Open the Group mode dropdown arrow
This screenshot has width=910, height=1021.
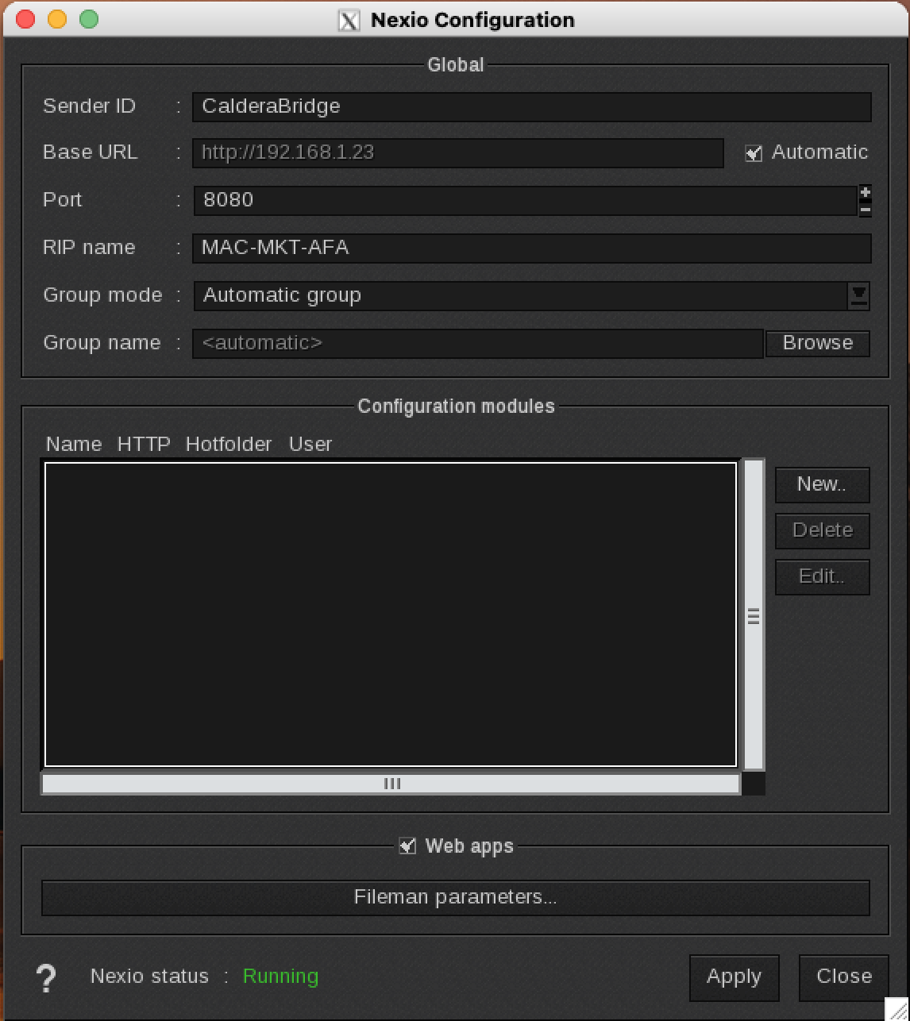(x=858, y=295)
